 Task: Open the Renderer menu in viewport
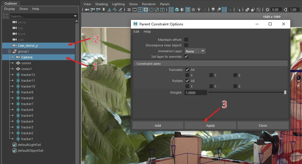pos(149,4)
